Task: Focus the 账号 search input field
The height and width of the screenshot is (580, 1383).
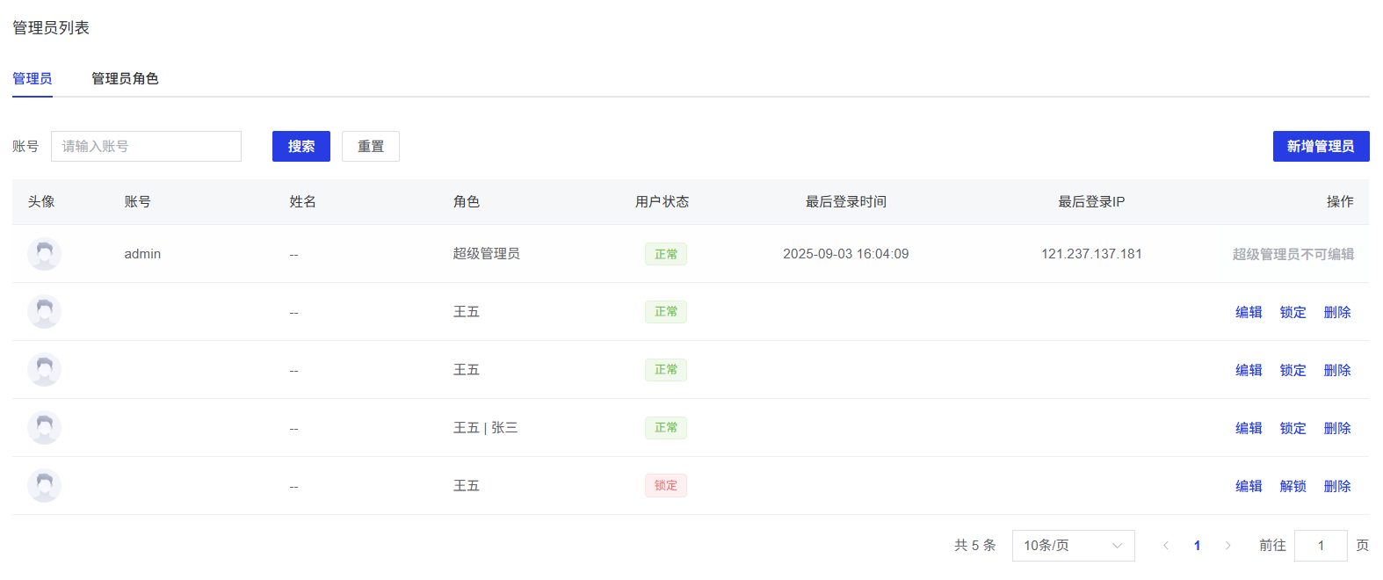Action: coord(146,147)
